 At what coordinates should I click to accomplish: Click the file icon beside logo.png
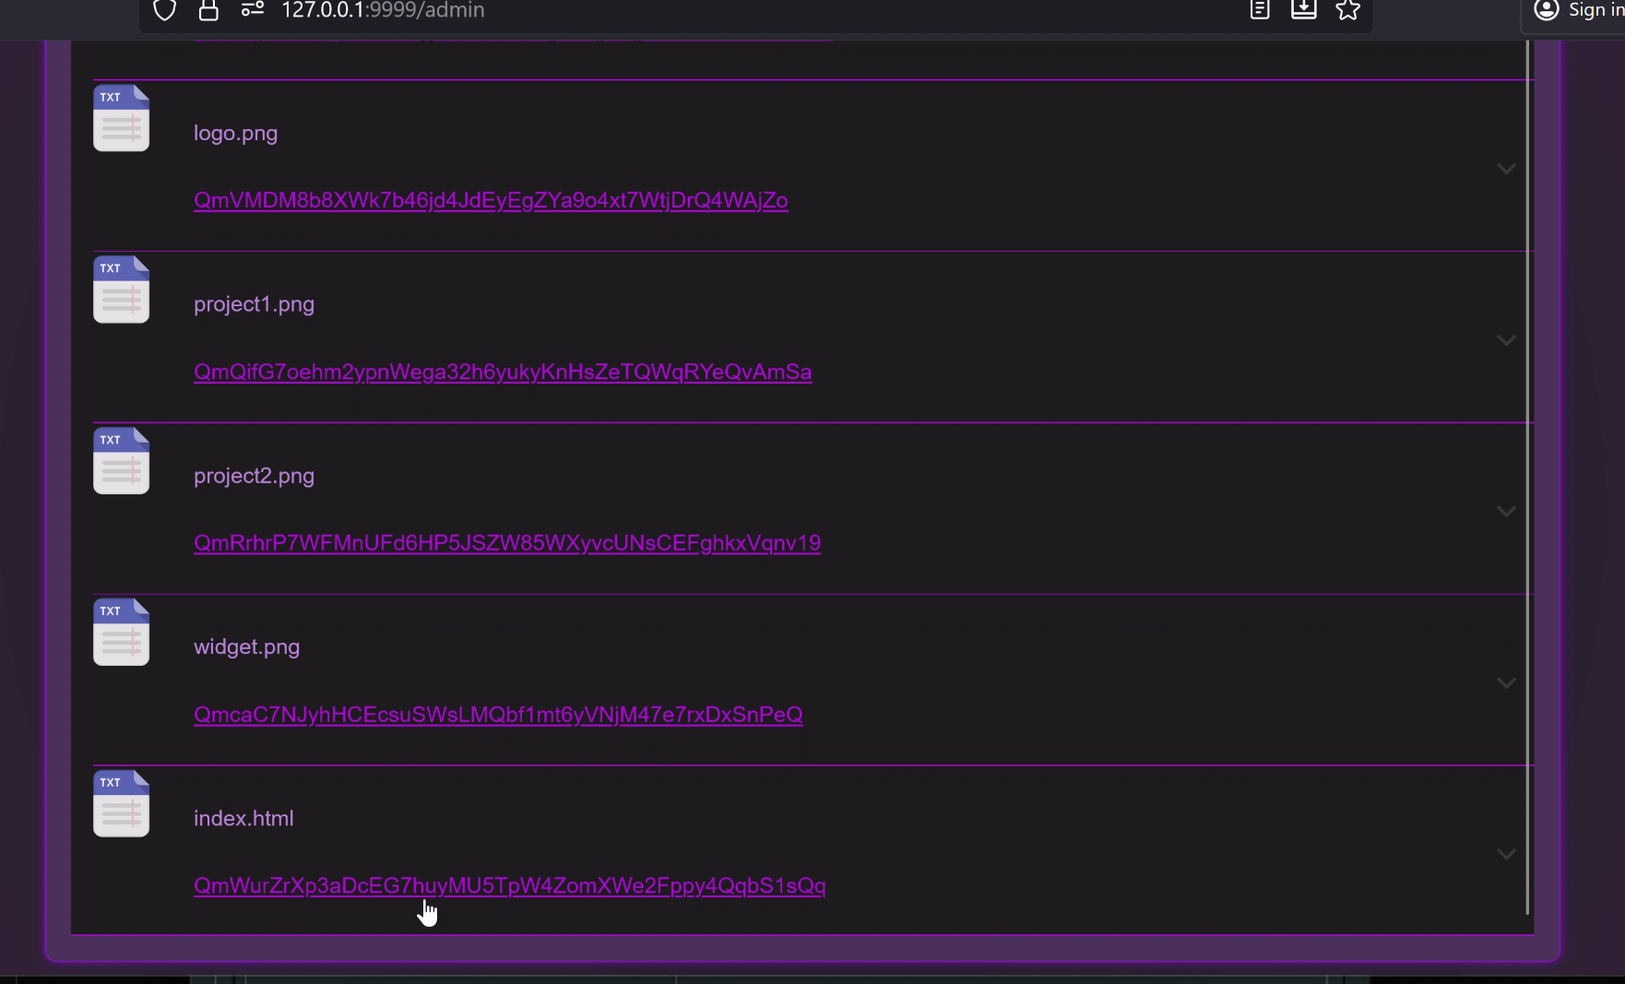121,118
